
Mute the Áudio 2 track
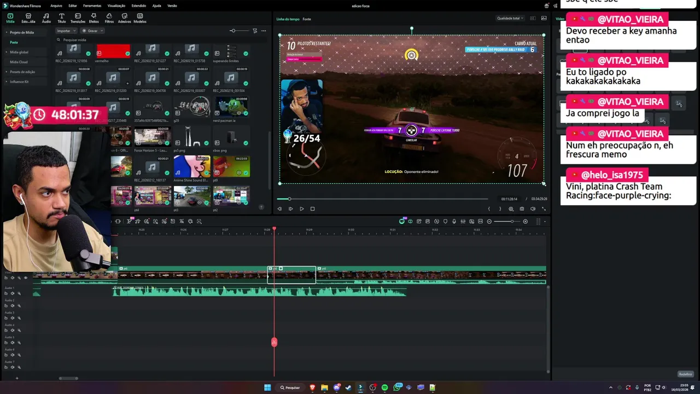point(13,306)
